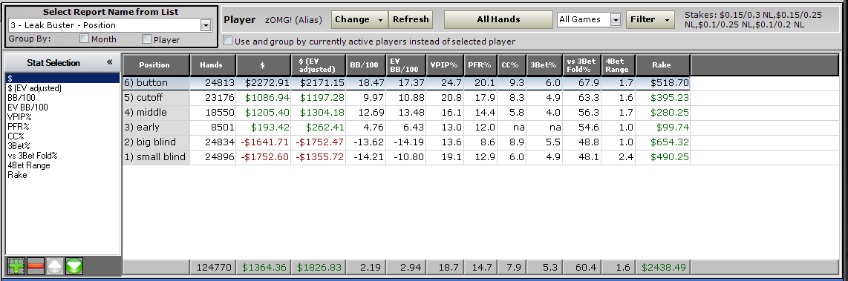Sort by vs 3Bet Fold% column header
This screenshot has height=281, width=848.
582,65
